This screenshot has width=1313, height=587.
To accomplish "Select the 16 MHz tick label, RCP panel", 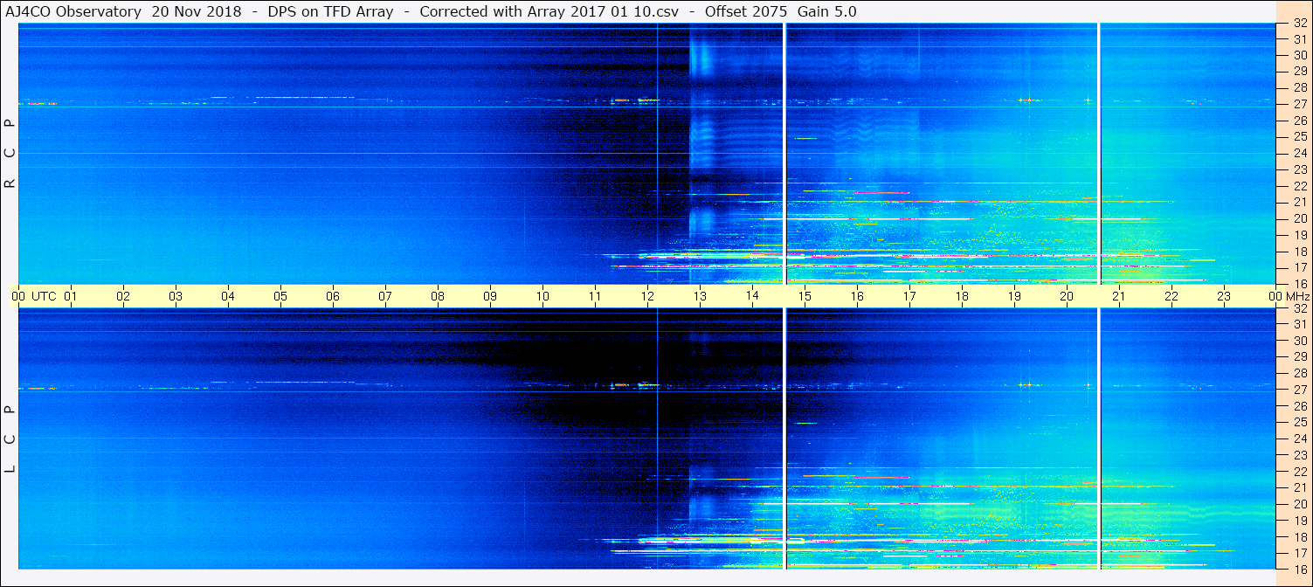I will pyautogui.click(x=1299, y=284).
